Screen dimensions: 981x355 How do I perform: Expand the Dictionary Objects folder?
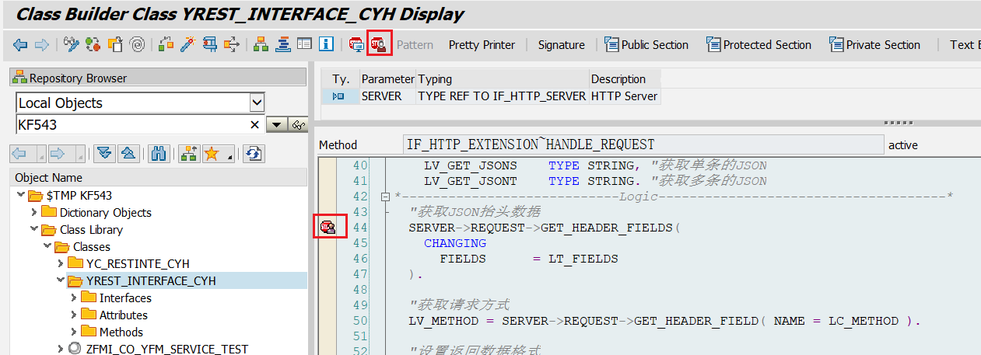coord(33,213)
